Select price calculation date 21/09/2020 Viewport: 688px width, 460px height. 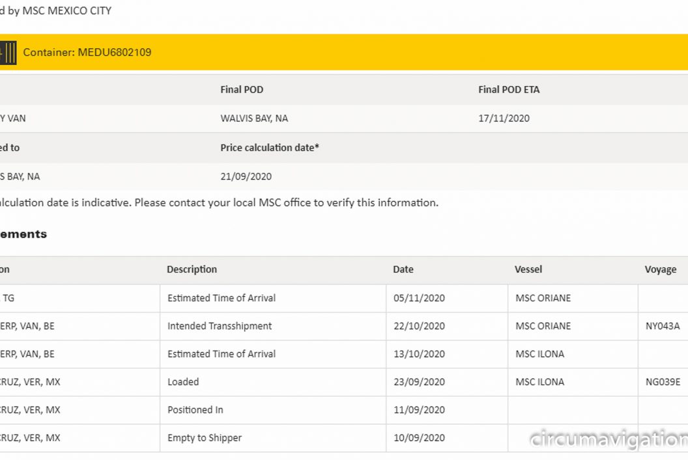pos(246,176)
